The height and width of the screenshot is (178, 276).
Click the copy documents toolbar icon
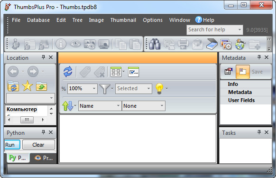121,44
